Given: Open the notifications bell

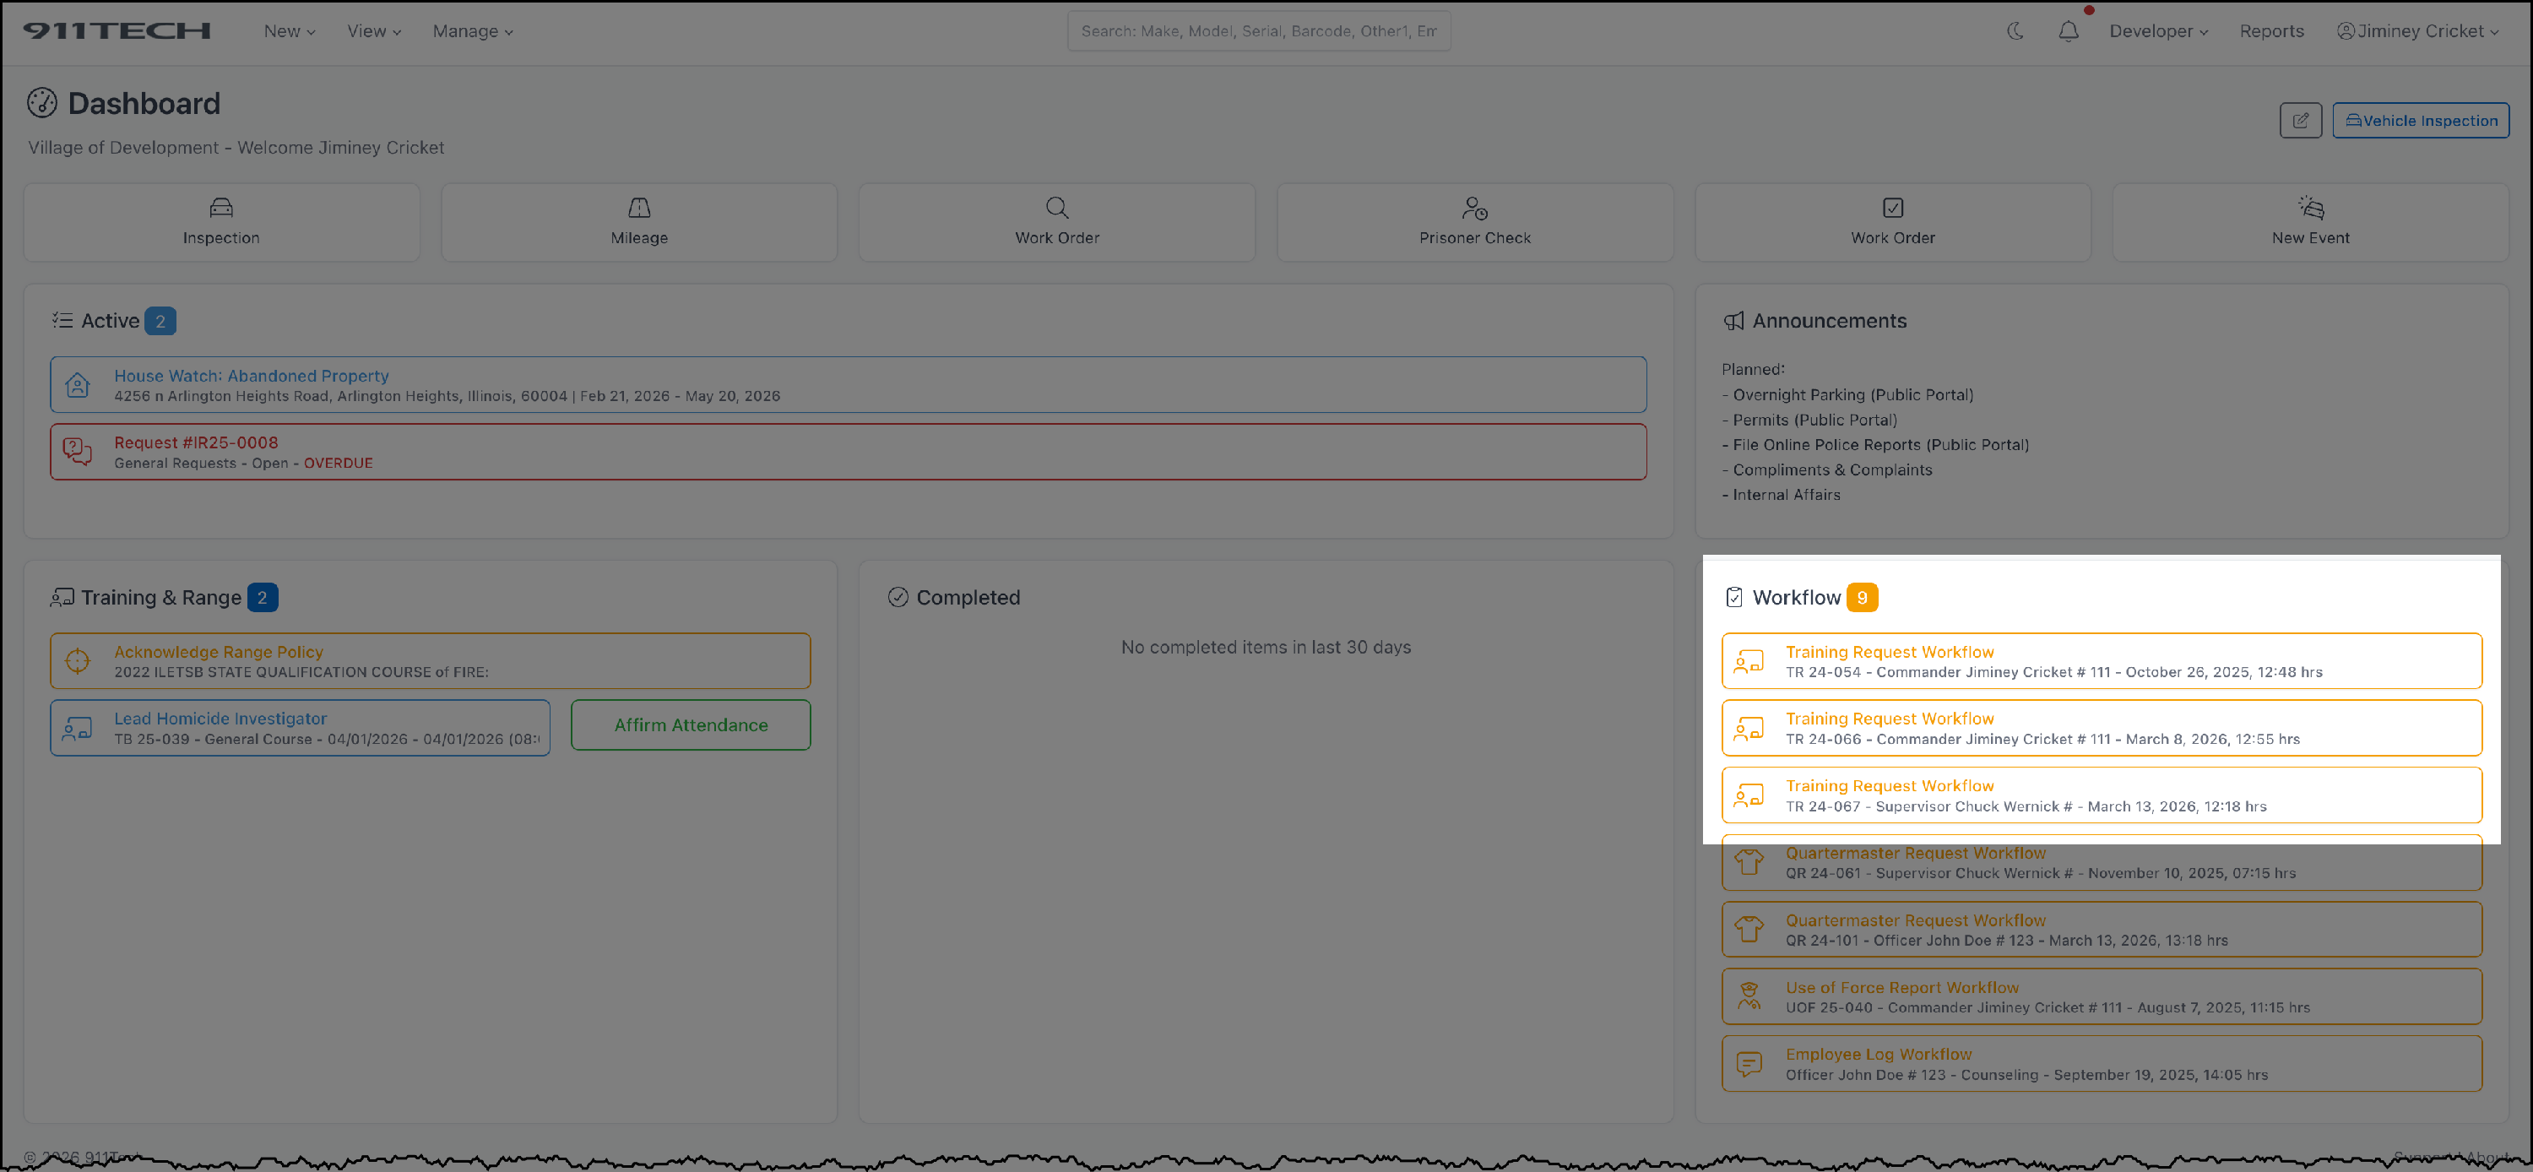Looking at the screenshot, I should click(x=2068, y=30).
